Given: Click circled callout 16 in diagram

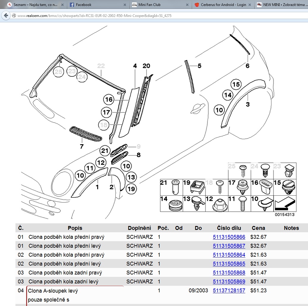Looking at the screenshot, I should [x=109, y=99].
